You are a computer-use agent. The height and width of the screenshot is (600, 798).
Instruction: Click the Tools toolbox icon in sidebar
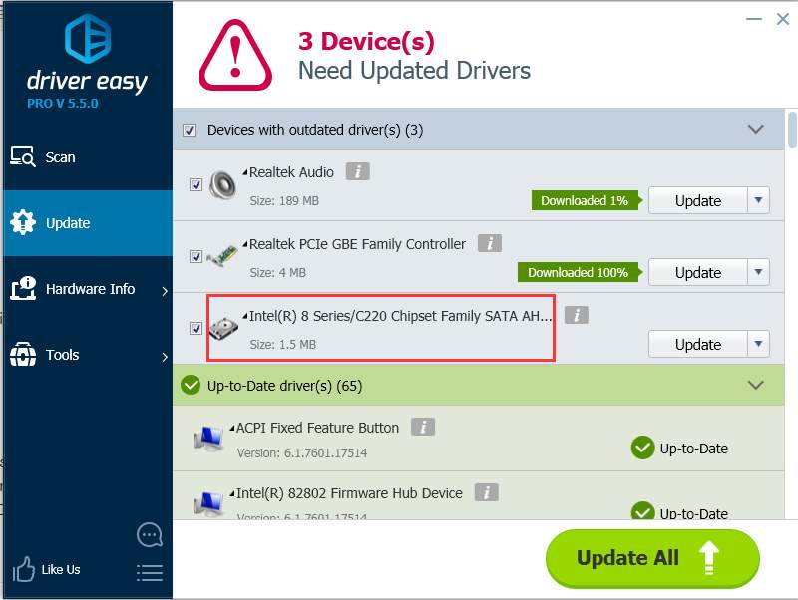[23, 354]
